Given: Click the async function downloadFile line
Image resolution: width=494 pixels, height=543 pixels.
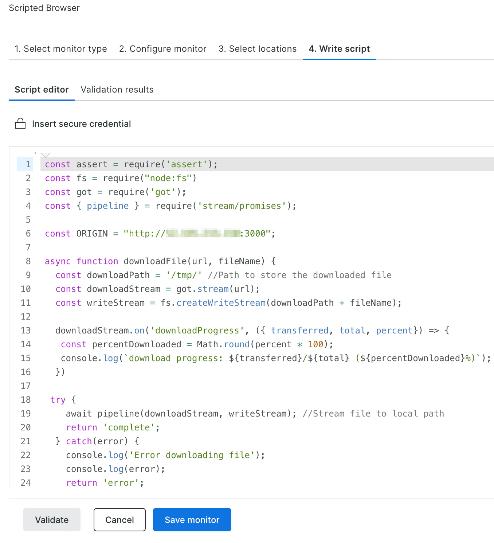Looking at the screenshot, I should [x=160, y=261].
